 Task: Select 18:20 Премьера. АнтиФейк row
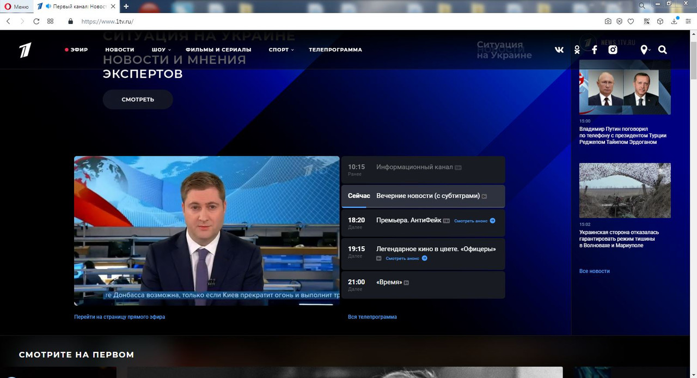click(423, 223)
